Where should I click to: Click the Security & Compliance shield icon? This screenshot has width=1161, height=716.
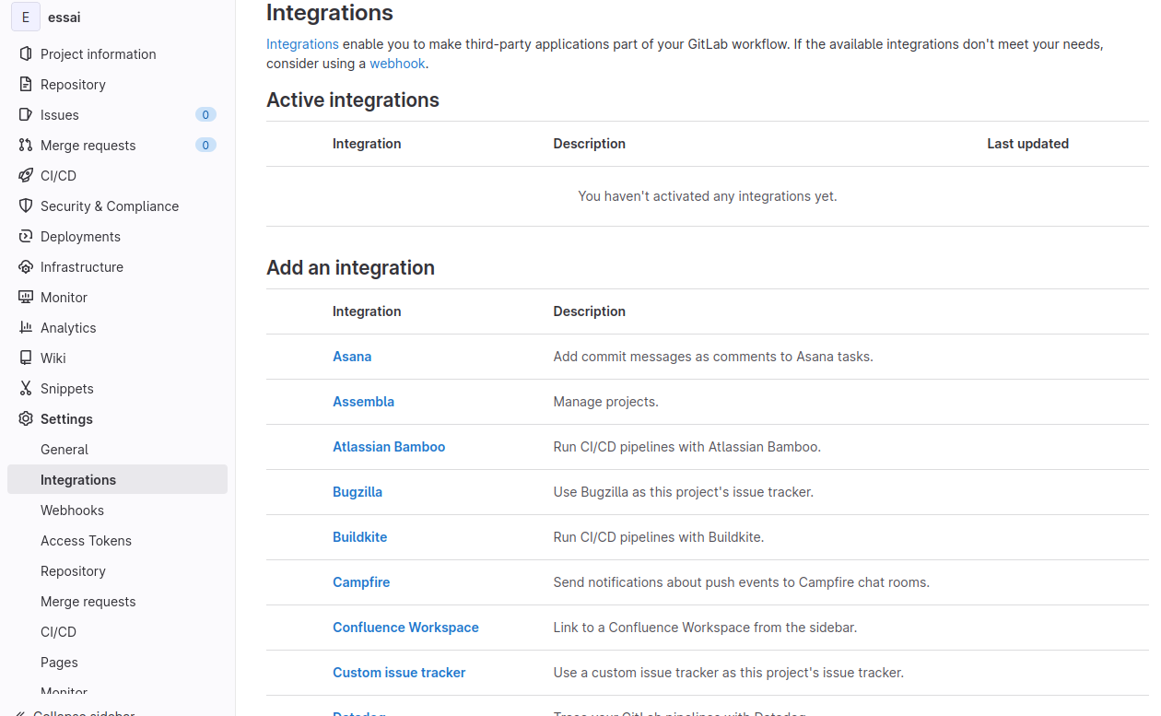[x=26, y=206]
